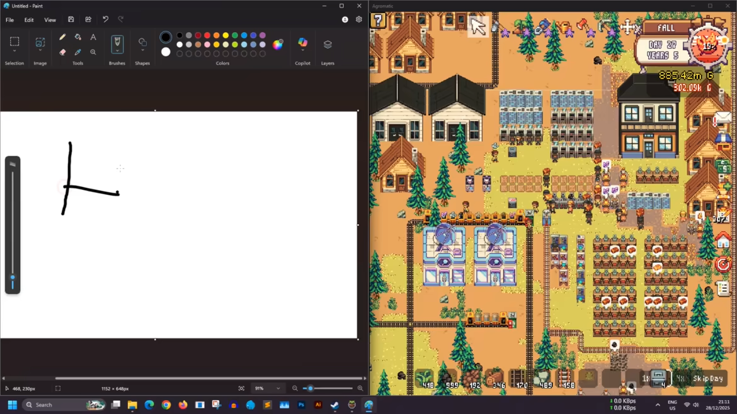The image size is (737, 414).
Task: Click the horizontal scrollbar in Paint
Action: pyautogui.click(x=210, y=378)
